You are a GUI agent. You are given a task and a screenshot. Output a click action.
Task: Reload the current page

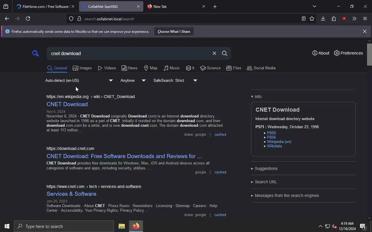pos(28,19)
